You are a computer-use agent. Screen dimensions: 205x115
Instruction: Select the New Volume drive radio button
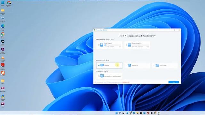126,45
